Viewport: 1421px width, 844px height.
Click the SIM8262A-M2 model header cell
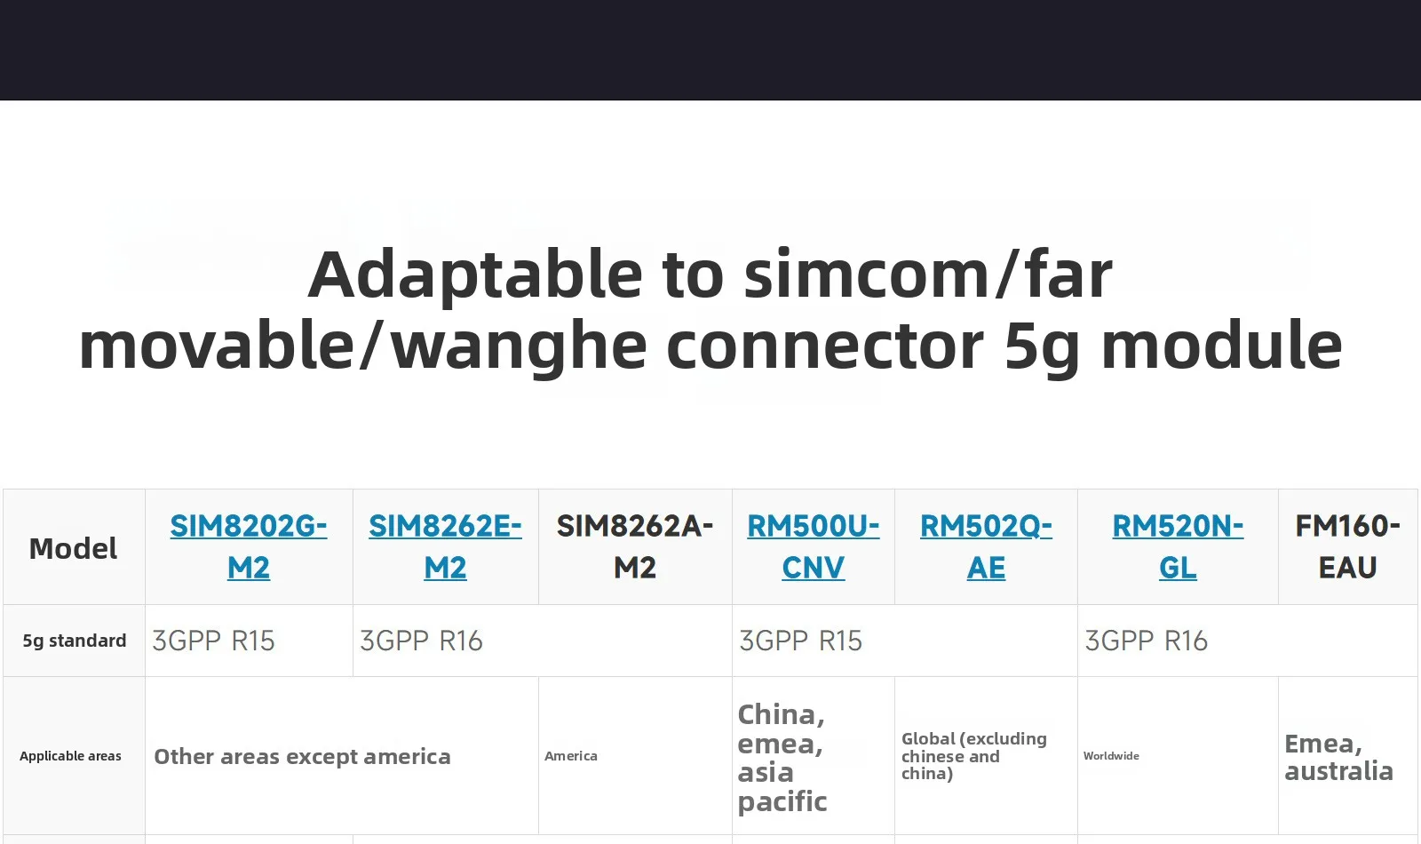pos(635,546)
